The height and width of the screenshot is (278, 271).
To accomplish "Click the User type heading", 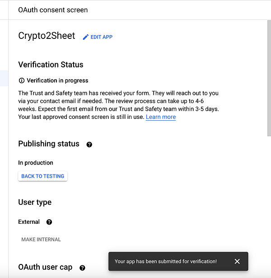I will point(35,202).
